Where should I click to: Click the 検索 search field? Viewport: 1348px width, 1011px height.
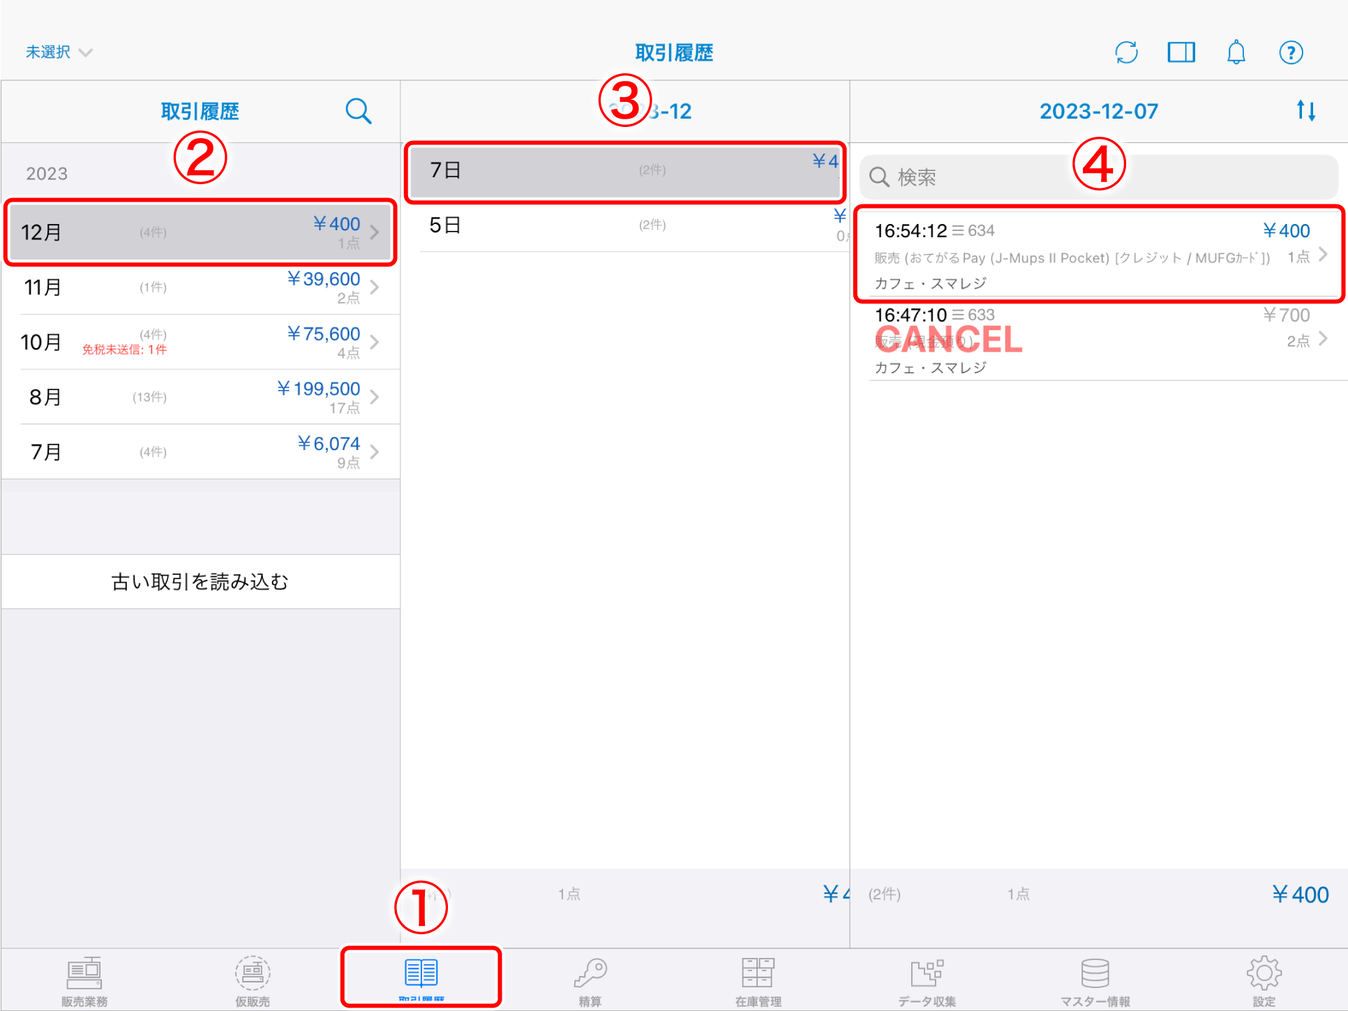[1099, 177]
